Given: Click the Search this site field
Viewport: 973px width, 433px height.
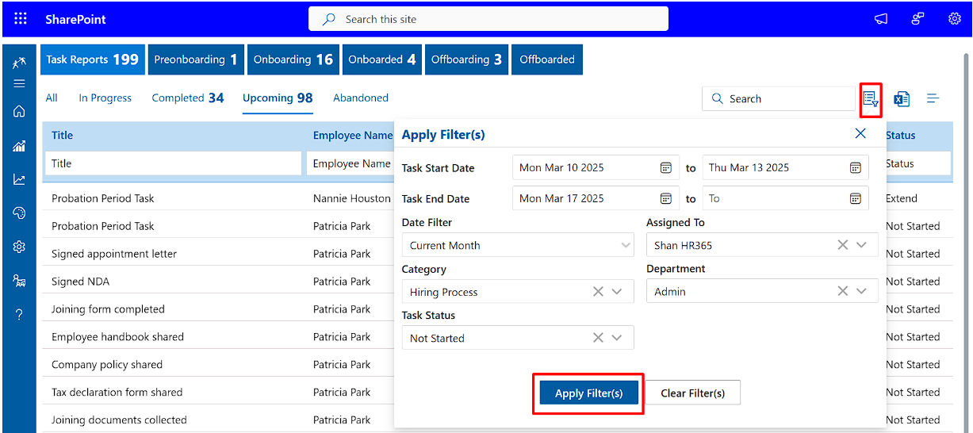Looking at the screenshot, I should tap(488, 19).
